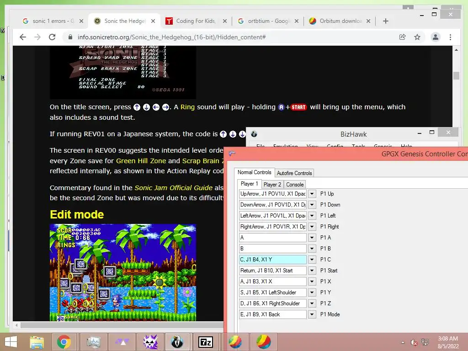Expand the P1 Mode binding dropdown
Screen dimensions: 468x351
click(312, 314)
